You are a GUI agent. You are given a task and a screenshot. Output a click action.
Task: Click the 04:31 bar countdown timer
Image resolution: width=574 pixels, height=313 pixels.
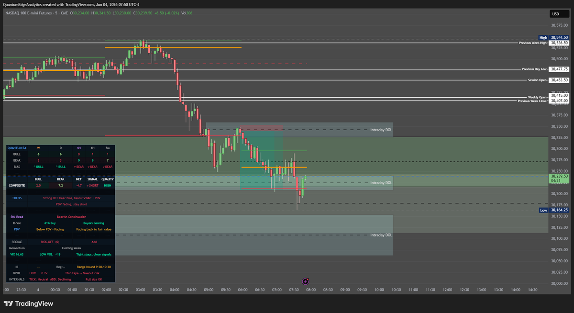pos(555,180)
